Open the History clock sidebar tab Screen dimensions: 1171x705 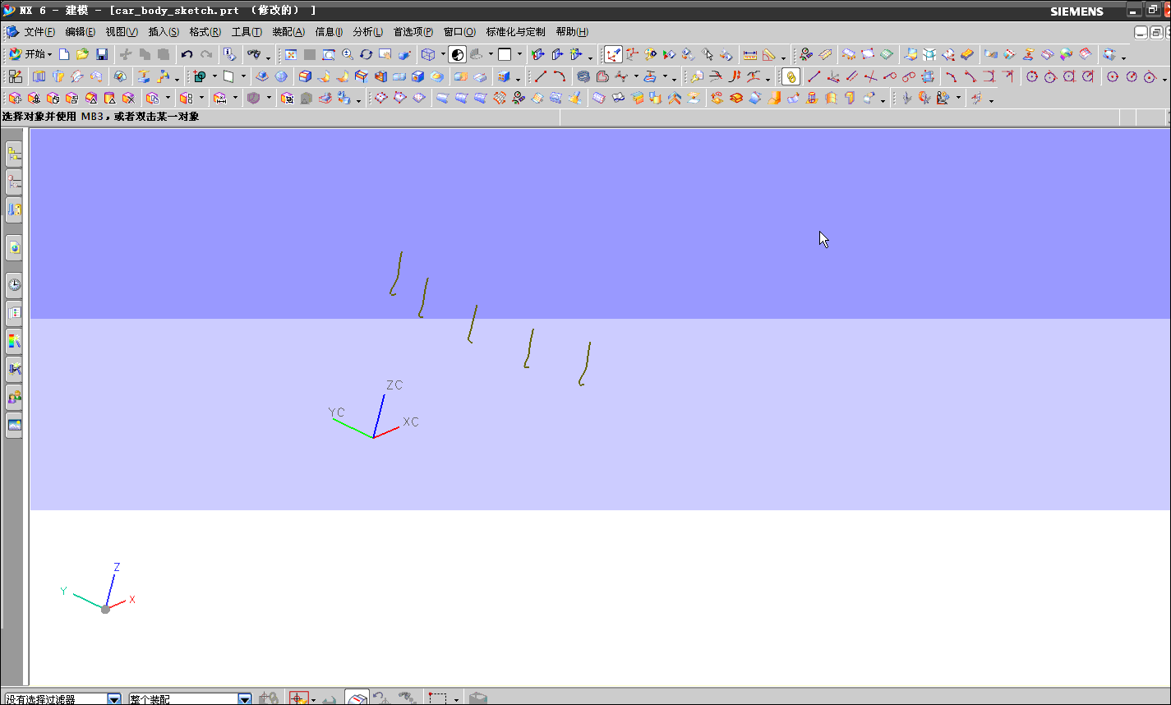point(14,285)
